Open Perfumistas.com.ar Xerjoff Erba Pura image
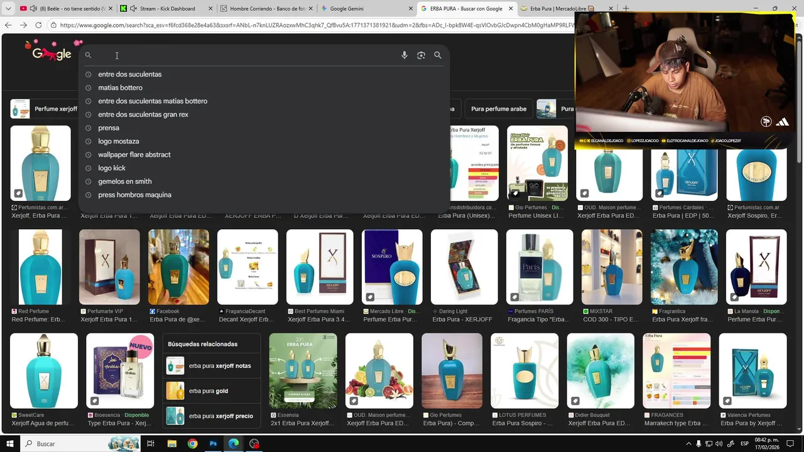The image size is (804, 452). [x=41, y=163]
